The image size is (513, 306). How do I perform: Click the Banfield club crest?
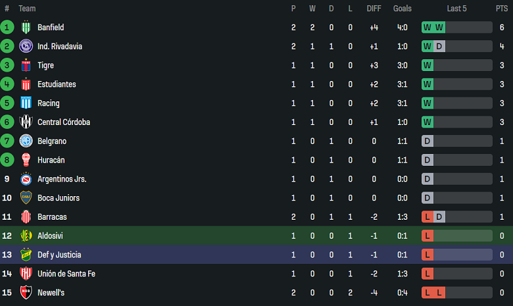(26, 28)
